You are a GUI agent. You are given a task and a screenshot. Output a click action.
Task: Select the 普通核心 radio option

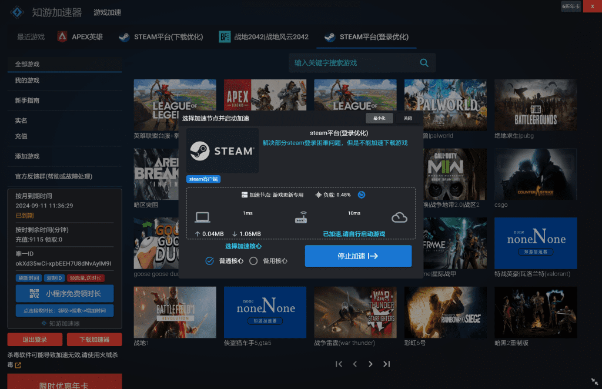[210, 261]
